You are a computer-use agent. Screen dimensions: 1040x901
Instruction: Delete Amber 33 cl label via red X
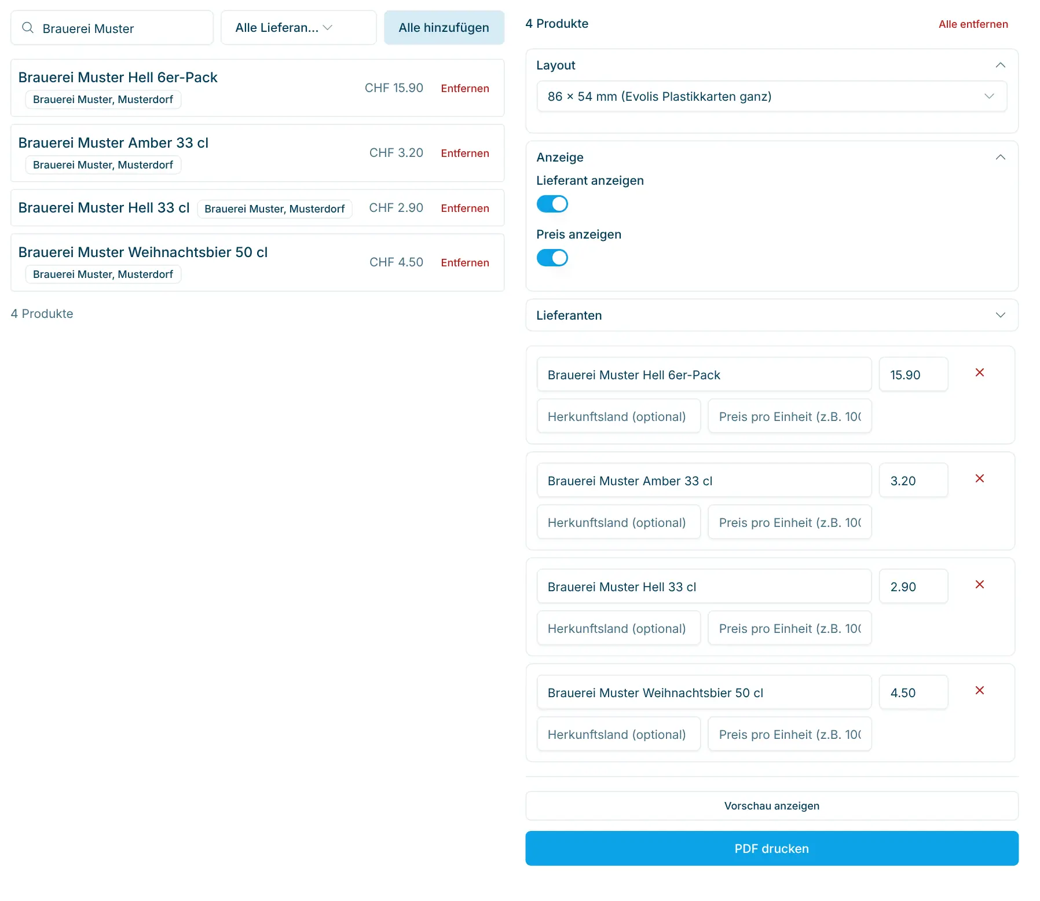tap(979, 479)
